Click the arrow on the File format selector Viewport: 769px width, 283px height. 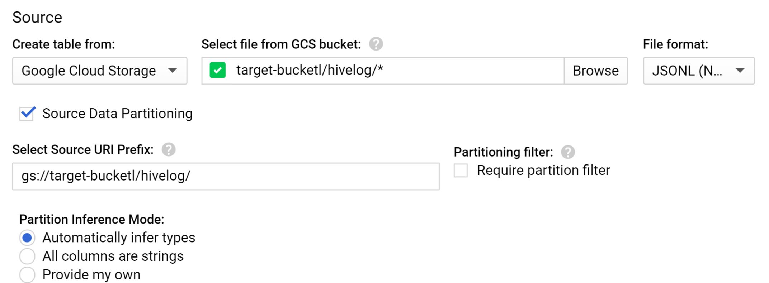pos(740,71)
